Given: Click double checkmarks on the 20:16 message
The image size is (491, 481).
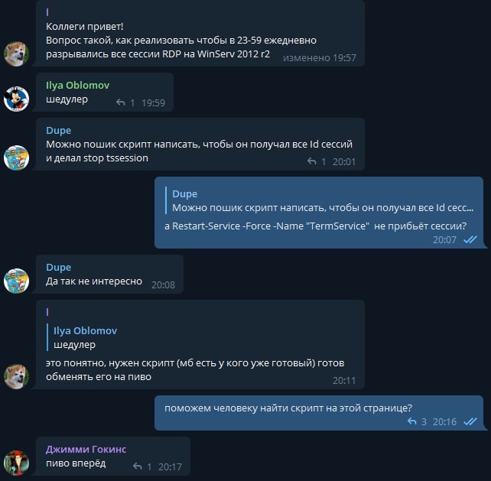Looking at the screenshot, I should point(470,421).
